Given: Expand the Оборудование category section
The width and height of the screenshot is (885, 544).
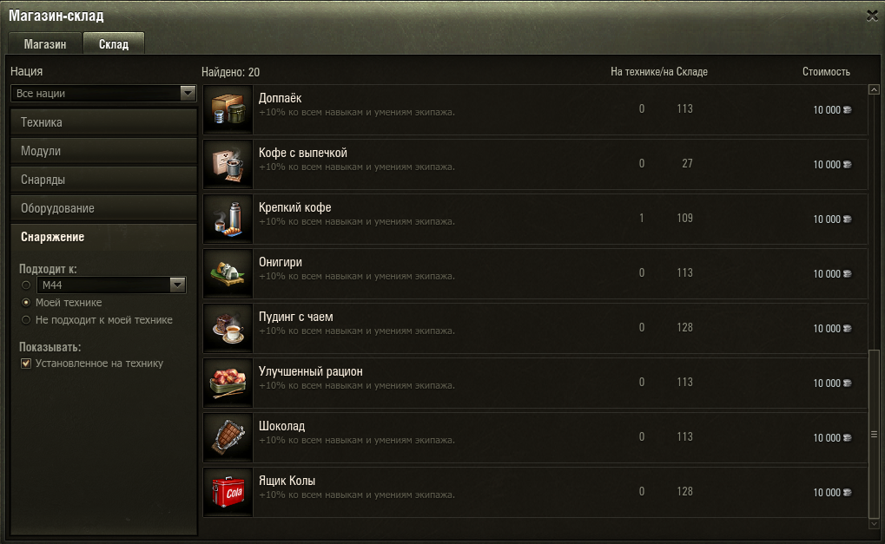Looking at the screenshot, I should (x=104, y=208).
